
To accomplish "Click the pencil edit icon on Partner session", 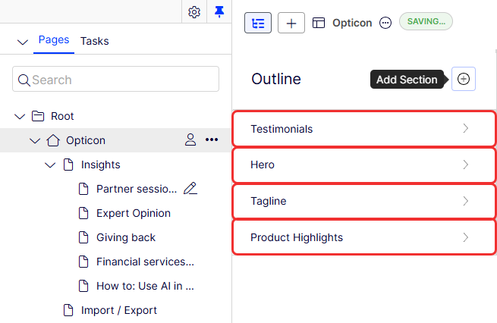I will (x=190, y=188).
